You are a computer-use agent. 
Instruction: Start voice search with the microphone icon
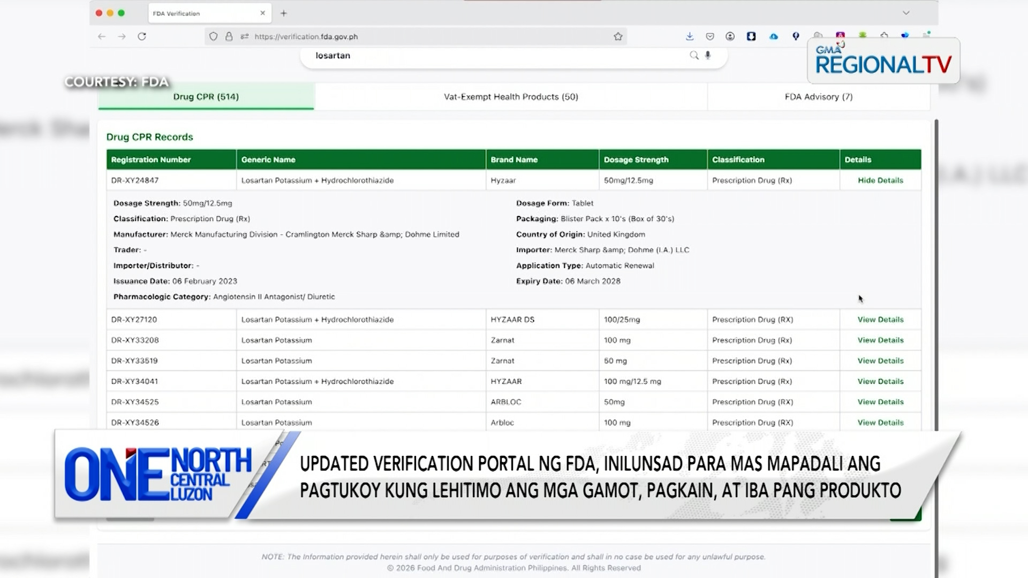tap(708, 55)
